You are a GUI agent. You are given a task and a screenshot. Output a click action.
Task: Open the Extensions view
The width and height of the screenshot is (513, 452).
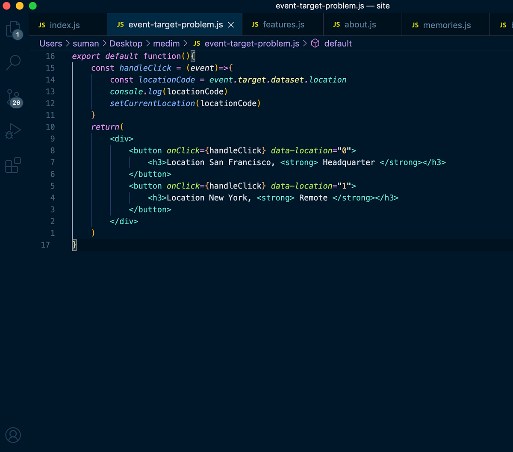[x=13, y=165]
